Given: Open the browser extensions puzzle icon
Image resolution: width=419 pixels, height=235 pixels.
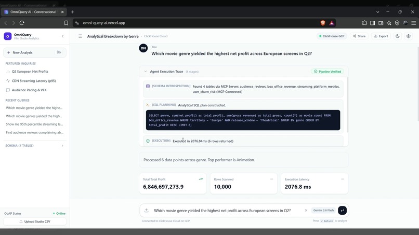Looking at the screenshot, I should pyautogui.click(x=364, y=23).
